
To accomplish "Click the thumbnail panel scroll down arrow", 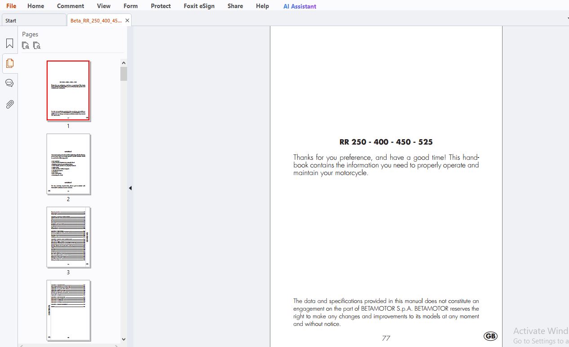I will [124, 339].
